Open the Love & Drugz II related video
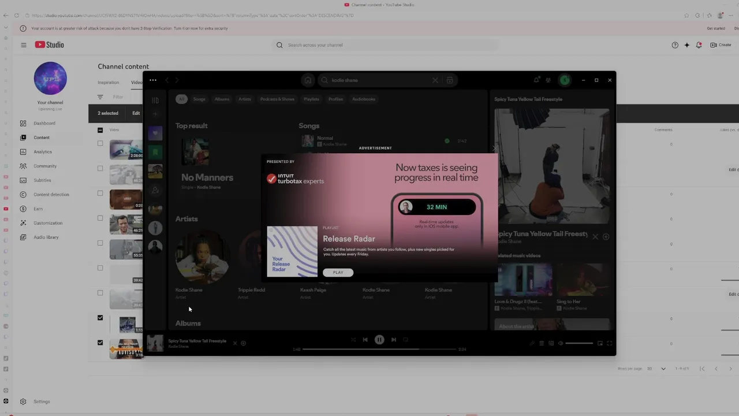Image resolution: width=739 pixels, height=416 pixels. point(523,287)
